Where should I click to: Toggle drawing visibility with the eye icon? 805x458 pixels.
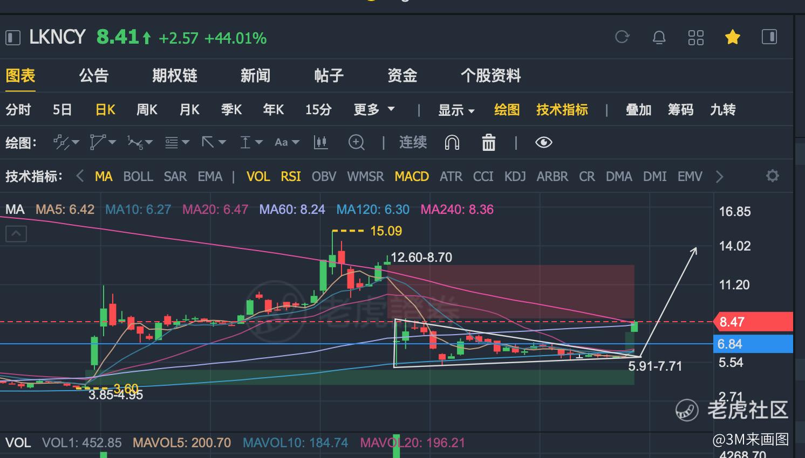pyautogui.click(x=543, y=142)
